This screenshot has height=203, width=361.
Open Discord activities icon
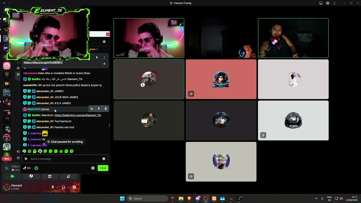tap(50, 176)
